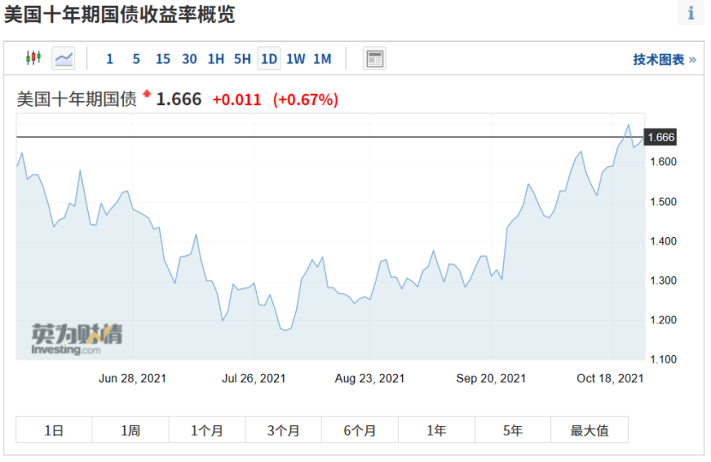Select the 1D daily interval
The width and height of the screenshot is (711, 462).
coord(269,59)
